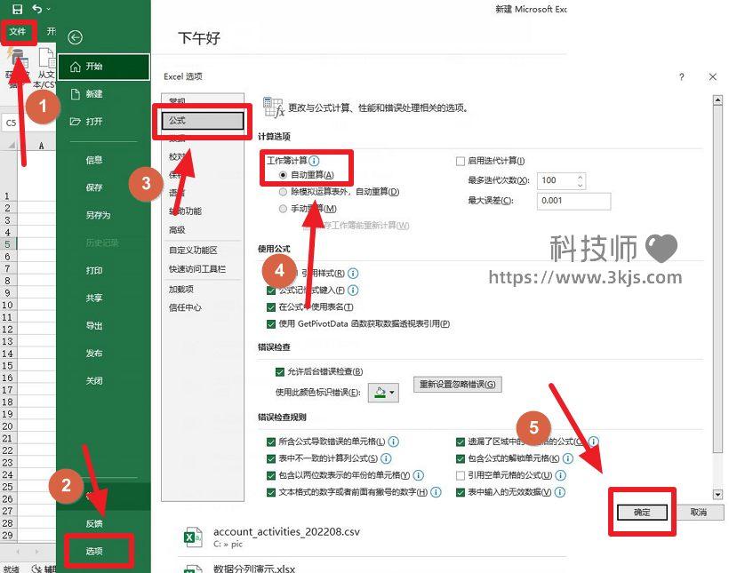729x573 pixels.
Task: Open 信息 page in backstage
Action: coord(94,160)
